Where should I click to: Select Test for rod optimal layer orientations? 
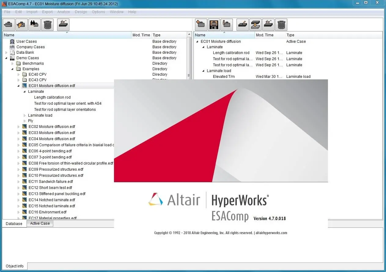pyautogui.click(x=65, y=110)
